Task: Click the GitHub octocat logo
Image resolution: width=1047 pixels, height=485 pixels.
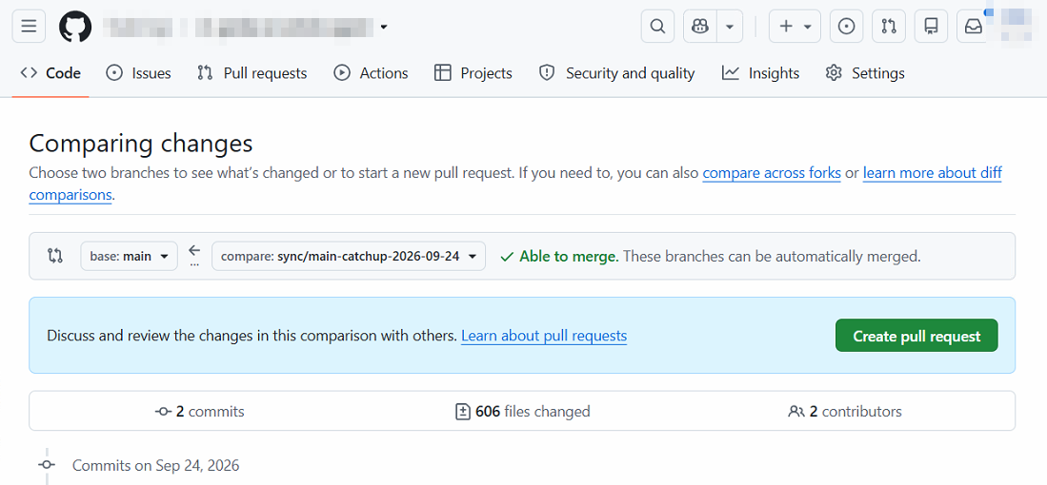Action: [x=75, y=27]
